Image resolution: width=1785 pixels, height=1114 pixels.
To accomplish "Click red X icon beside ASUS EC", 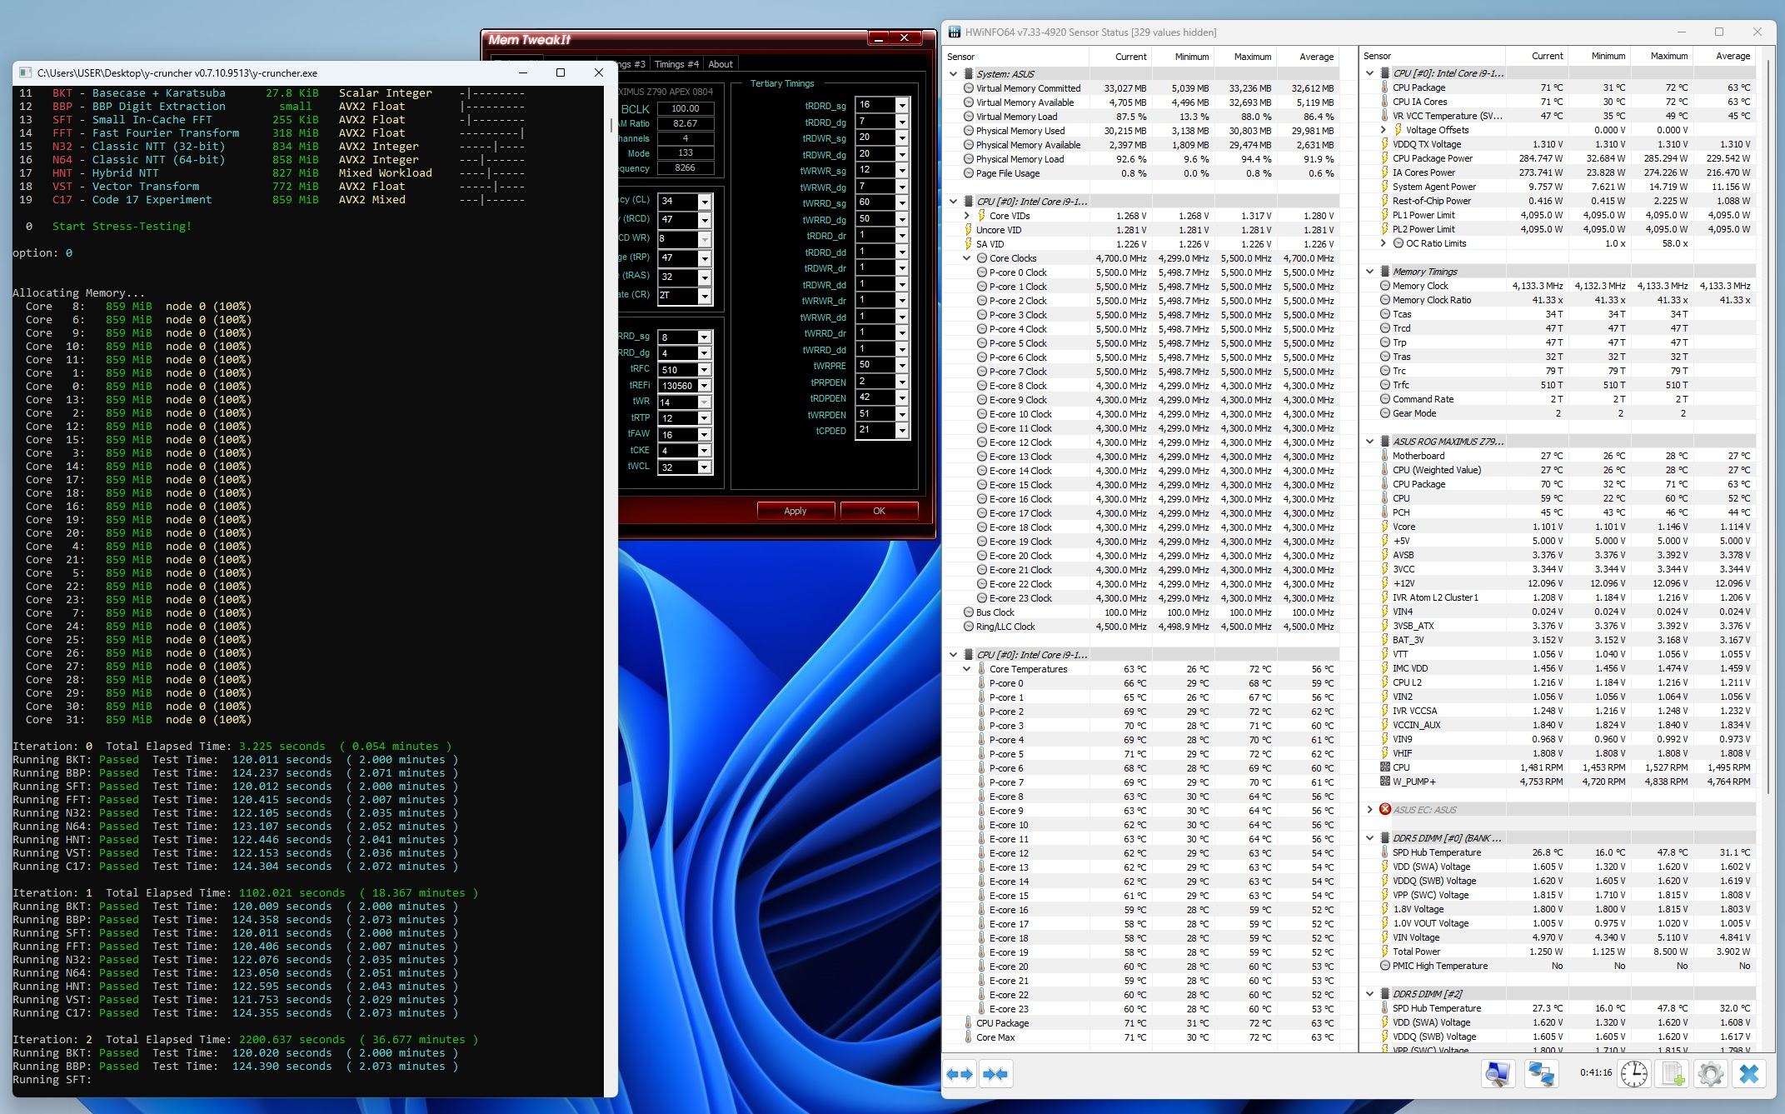I will click(x=1385, y=809).
